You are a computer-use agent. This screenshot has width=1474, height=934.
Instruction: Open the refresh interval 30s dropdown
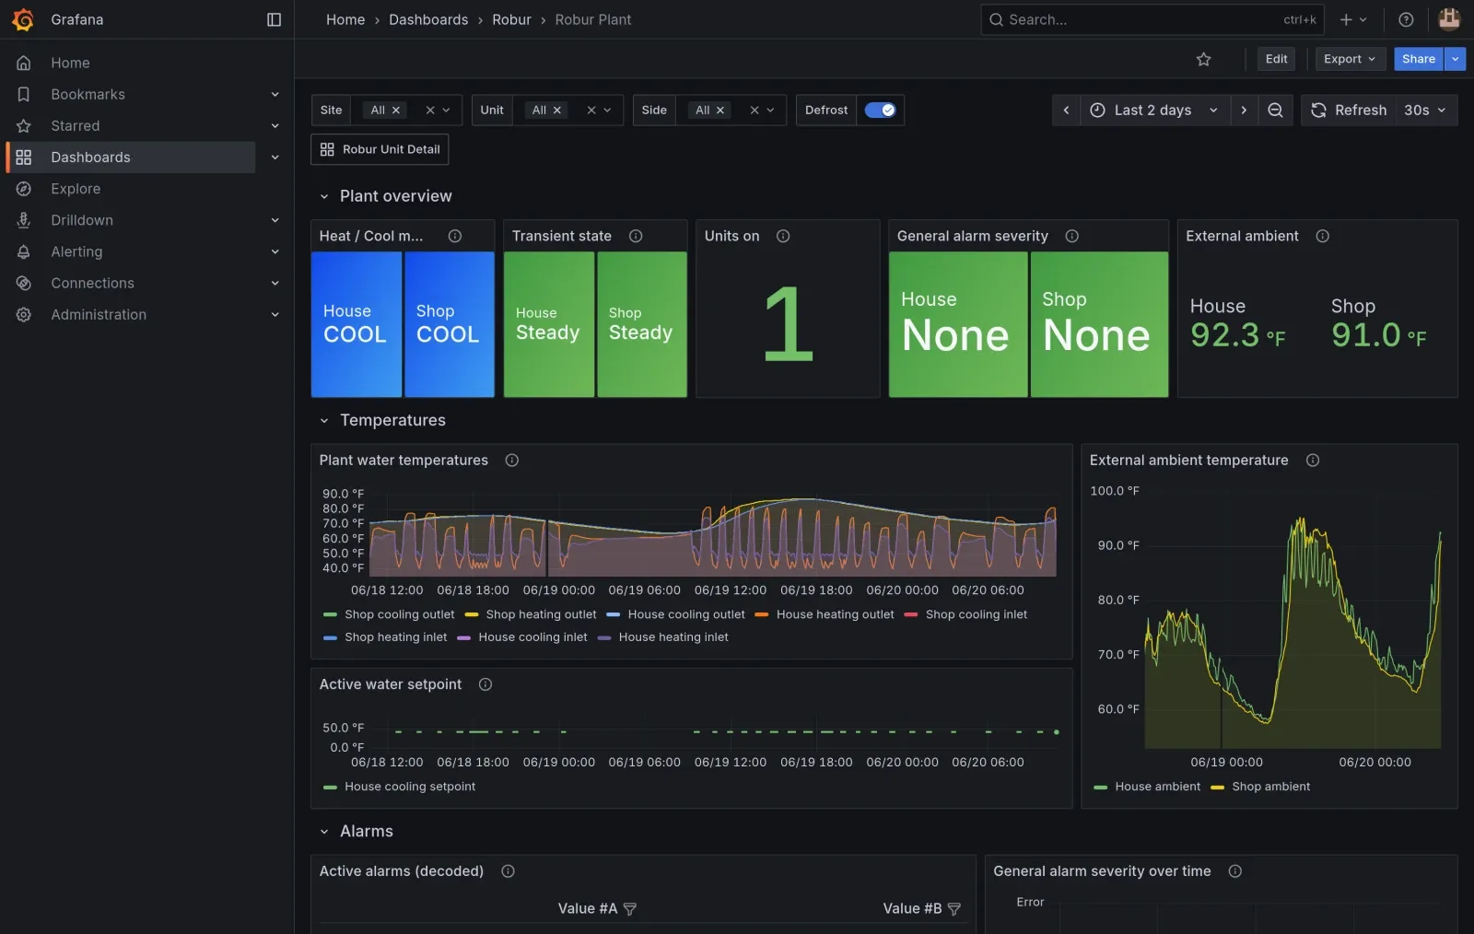tap(1425, 110)
